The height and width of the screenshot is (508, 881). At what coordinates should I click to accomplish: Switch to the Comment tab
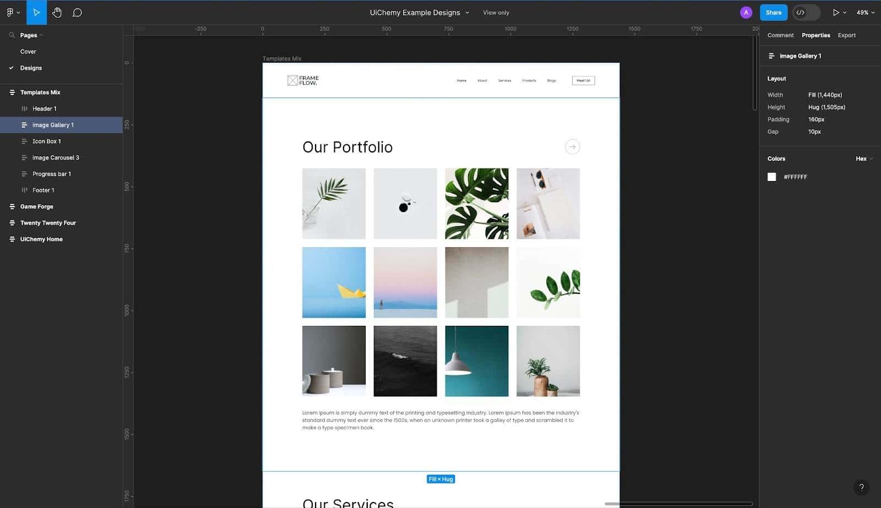coord(780,35)
